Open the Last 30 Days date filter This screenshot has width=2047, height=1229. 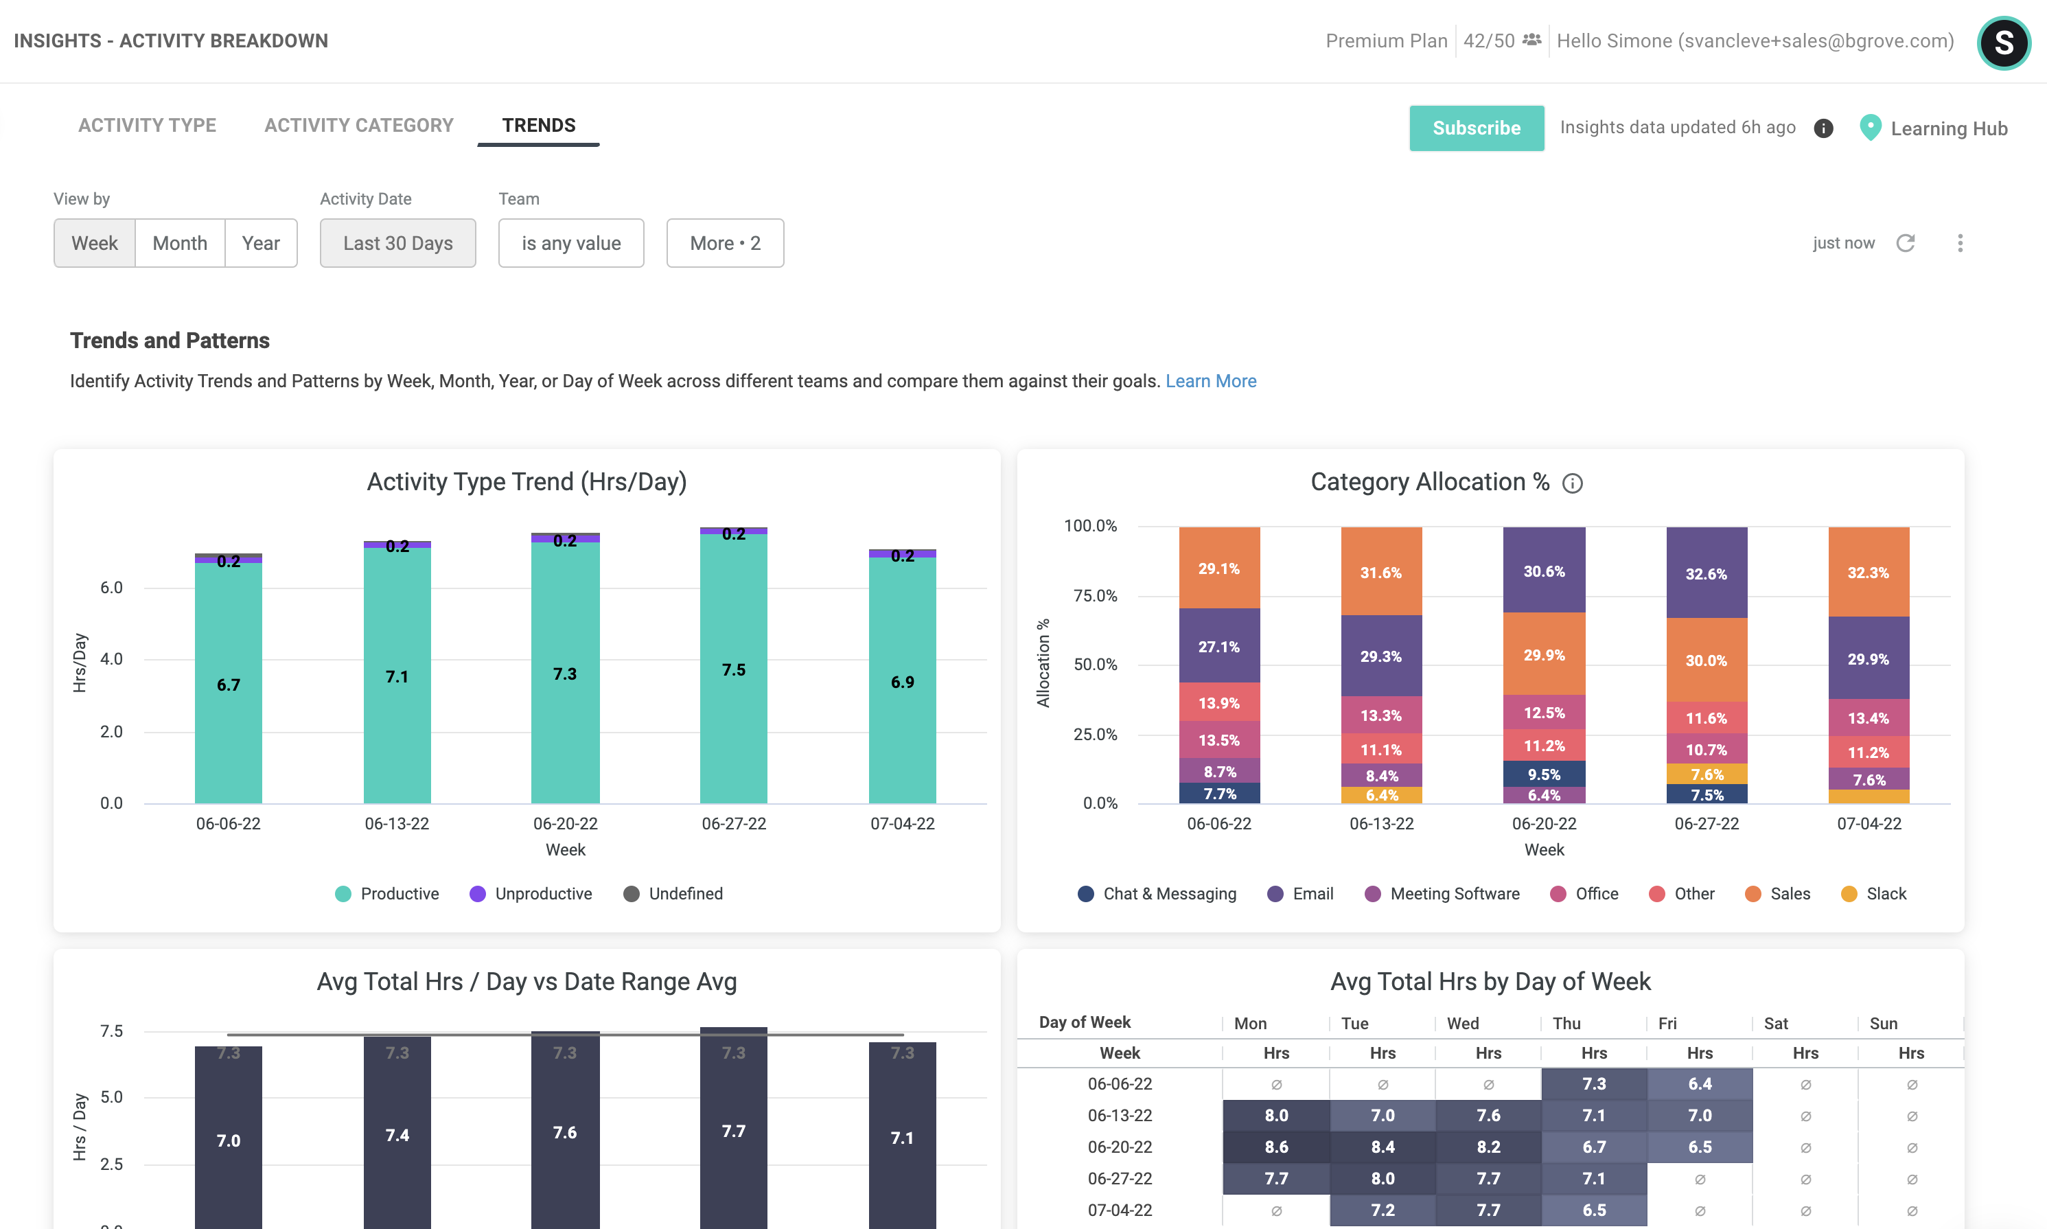(x=398, y=244)
